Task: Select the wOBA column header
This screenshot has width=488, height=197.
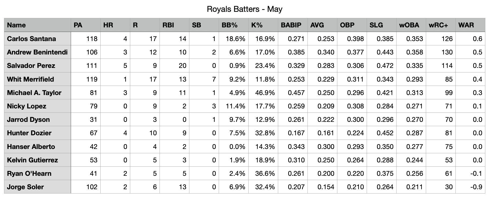Action: [409, 25]
